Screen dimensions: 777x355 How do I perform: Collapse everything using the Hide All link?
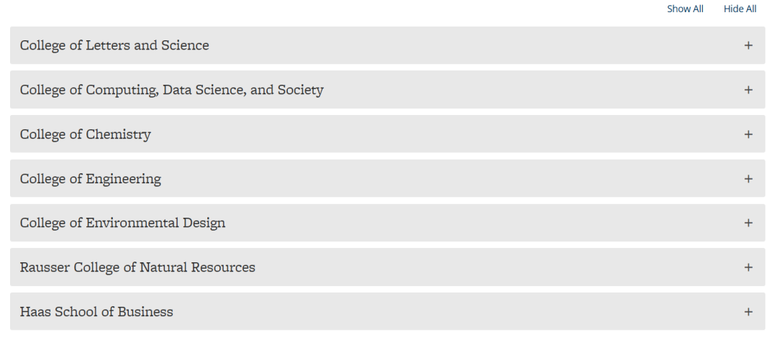(x=740, y=9)
